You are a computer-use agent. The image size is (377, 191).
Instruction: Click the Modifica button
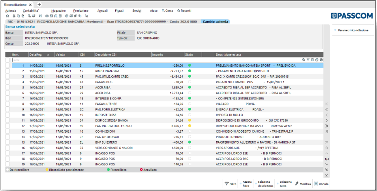303,184
